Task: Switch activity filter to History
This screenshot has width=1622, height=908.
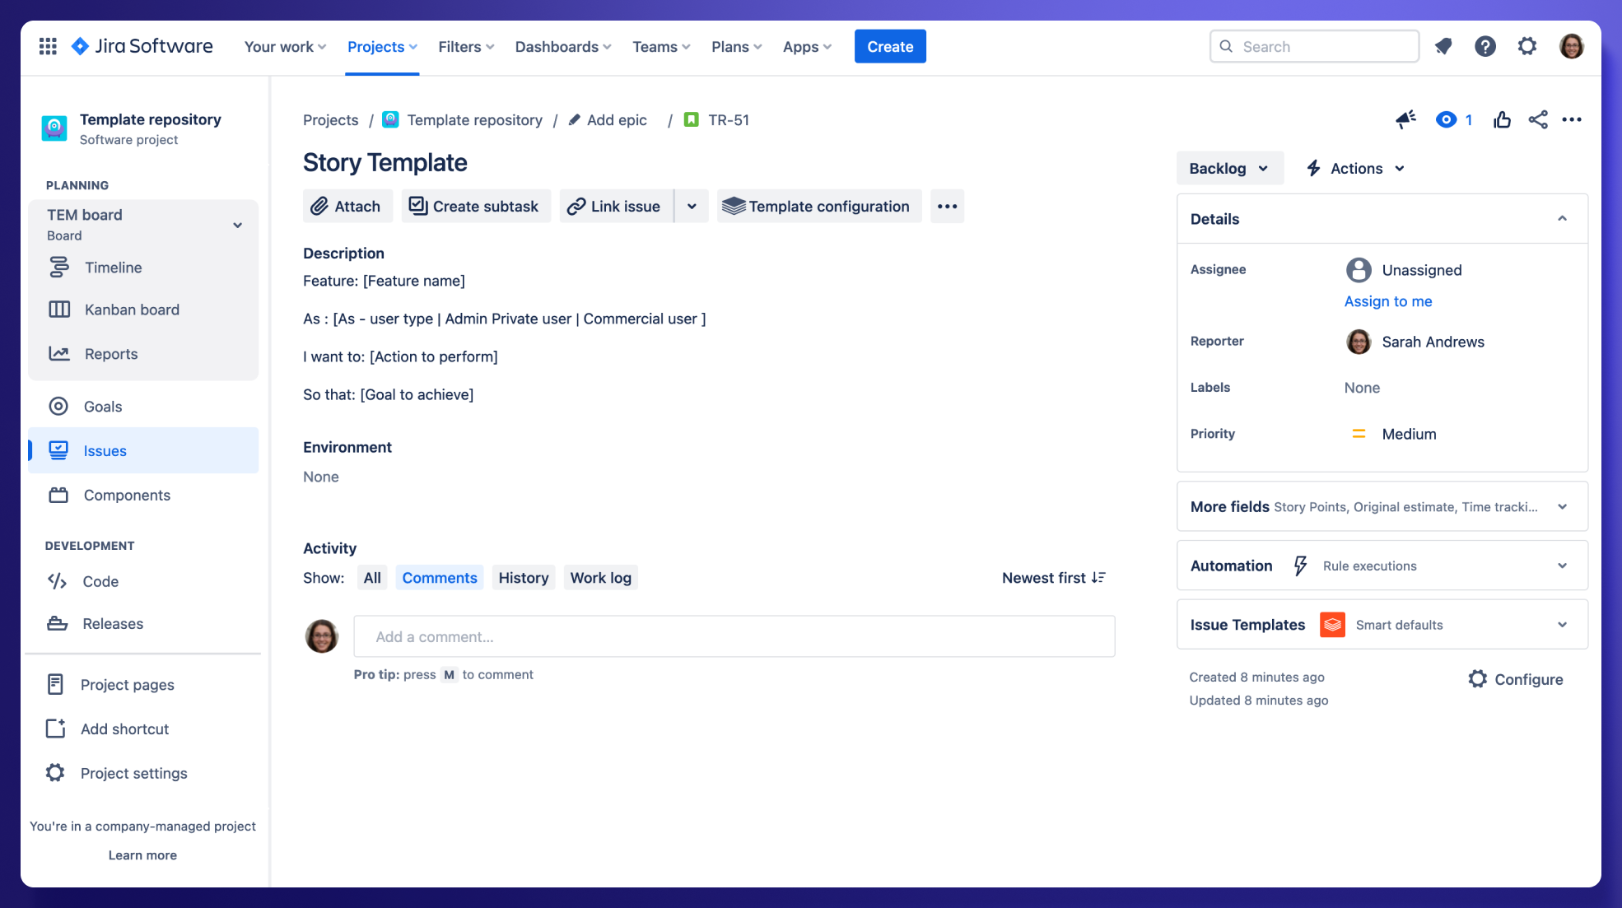Action: tap(523, 577)
